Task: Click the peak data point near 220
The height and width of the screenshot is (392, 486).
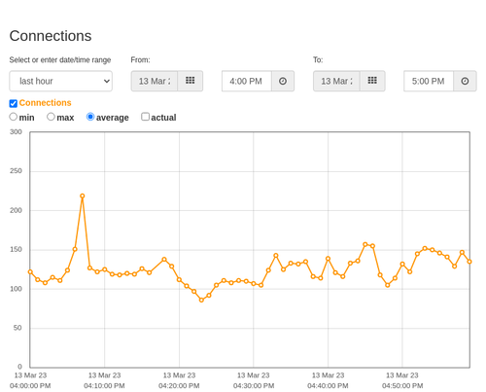Action: click(x=83, y=196)
